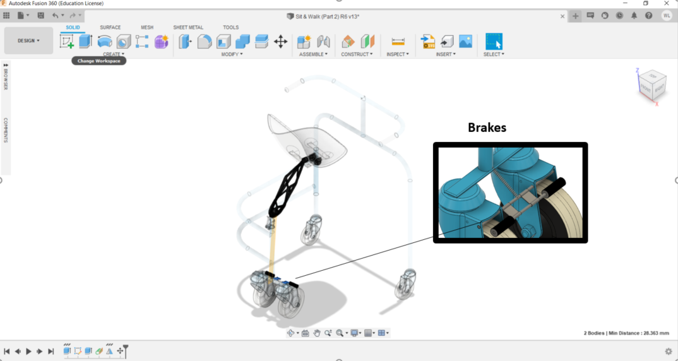Switch to the SOLID tab
Image resolution: width=678 pixels, height=361 pixels.
(73, 27)
